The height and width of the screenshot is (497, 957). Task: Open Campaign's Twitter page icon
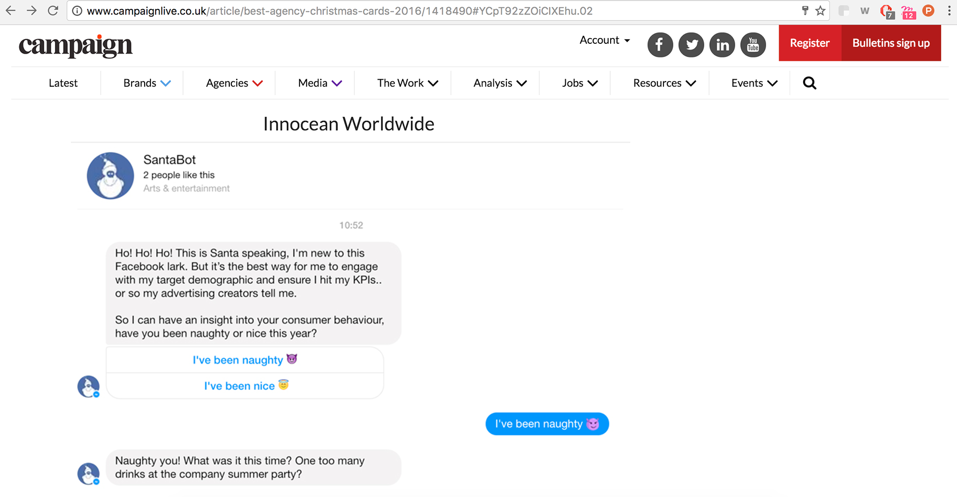coord(691,45)
